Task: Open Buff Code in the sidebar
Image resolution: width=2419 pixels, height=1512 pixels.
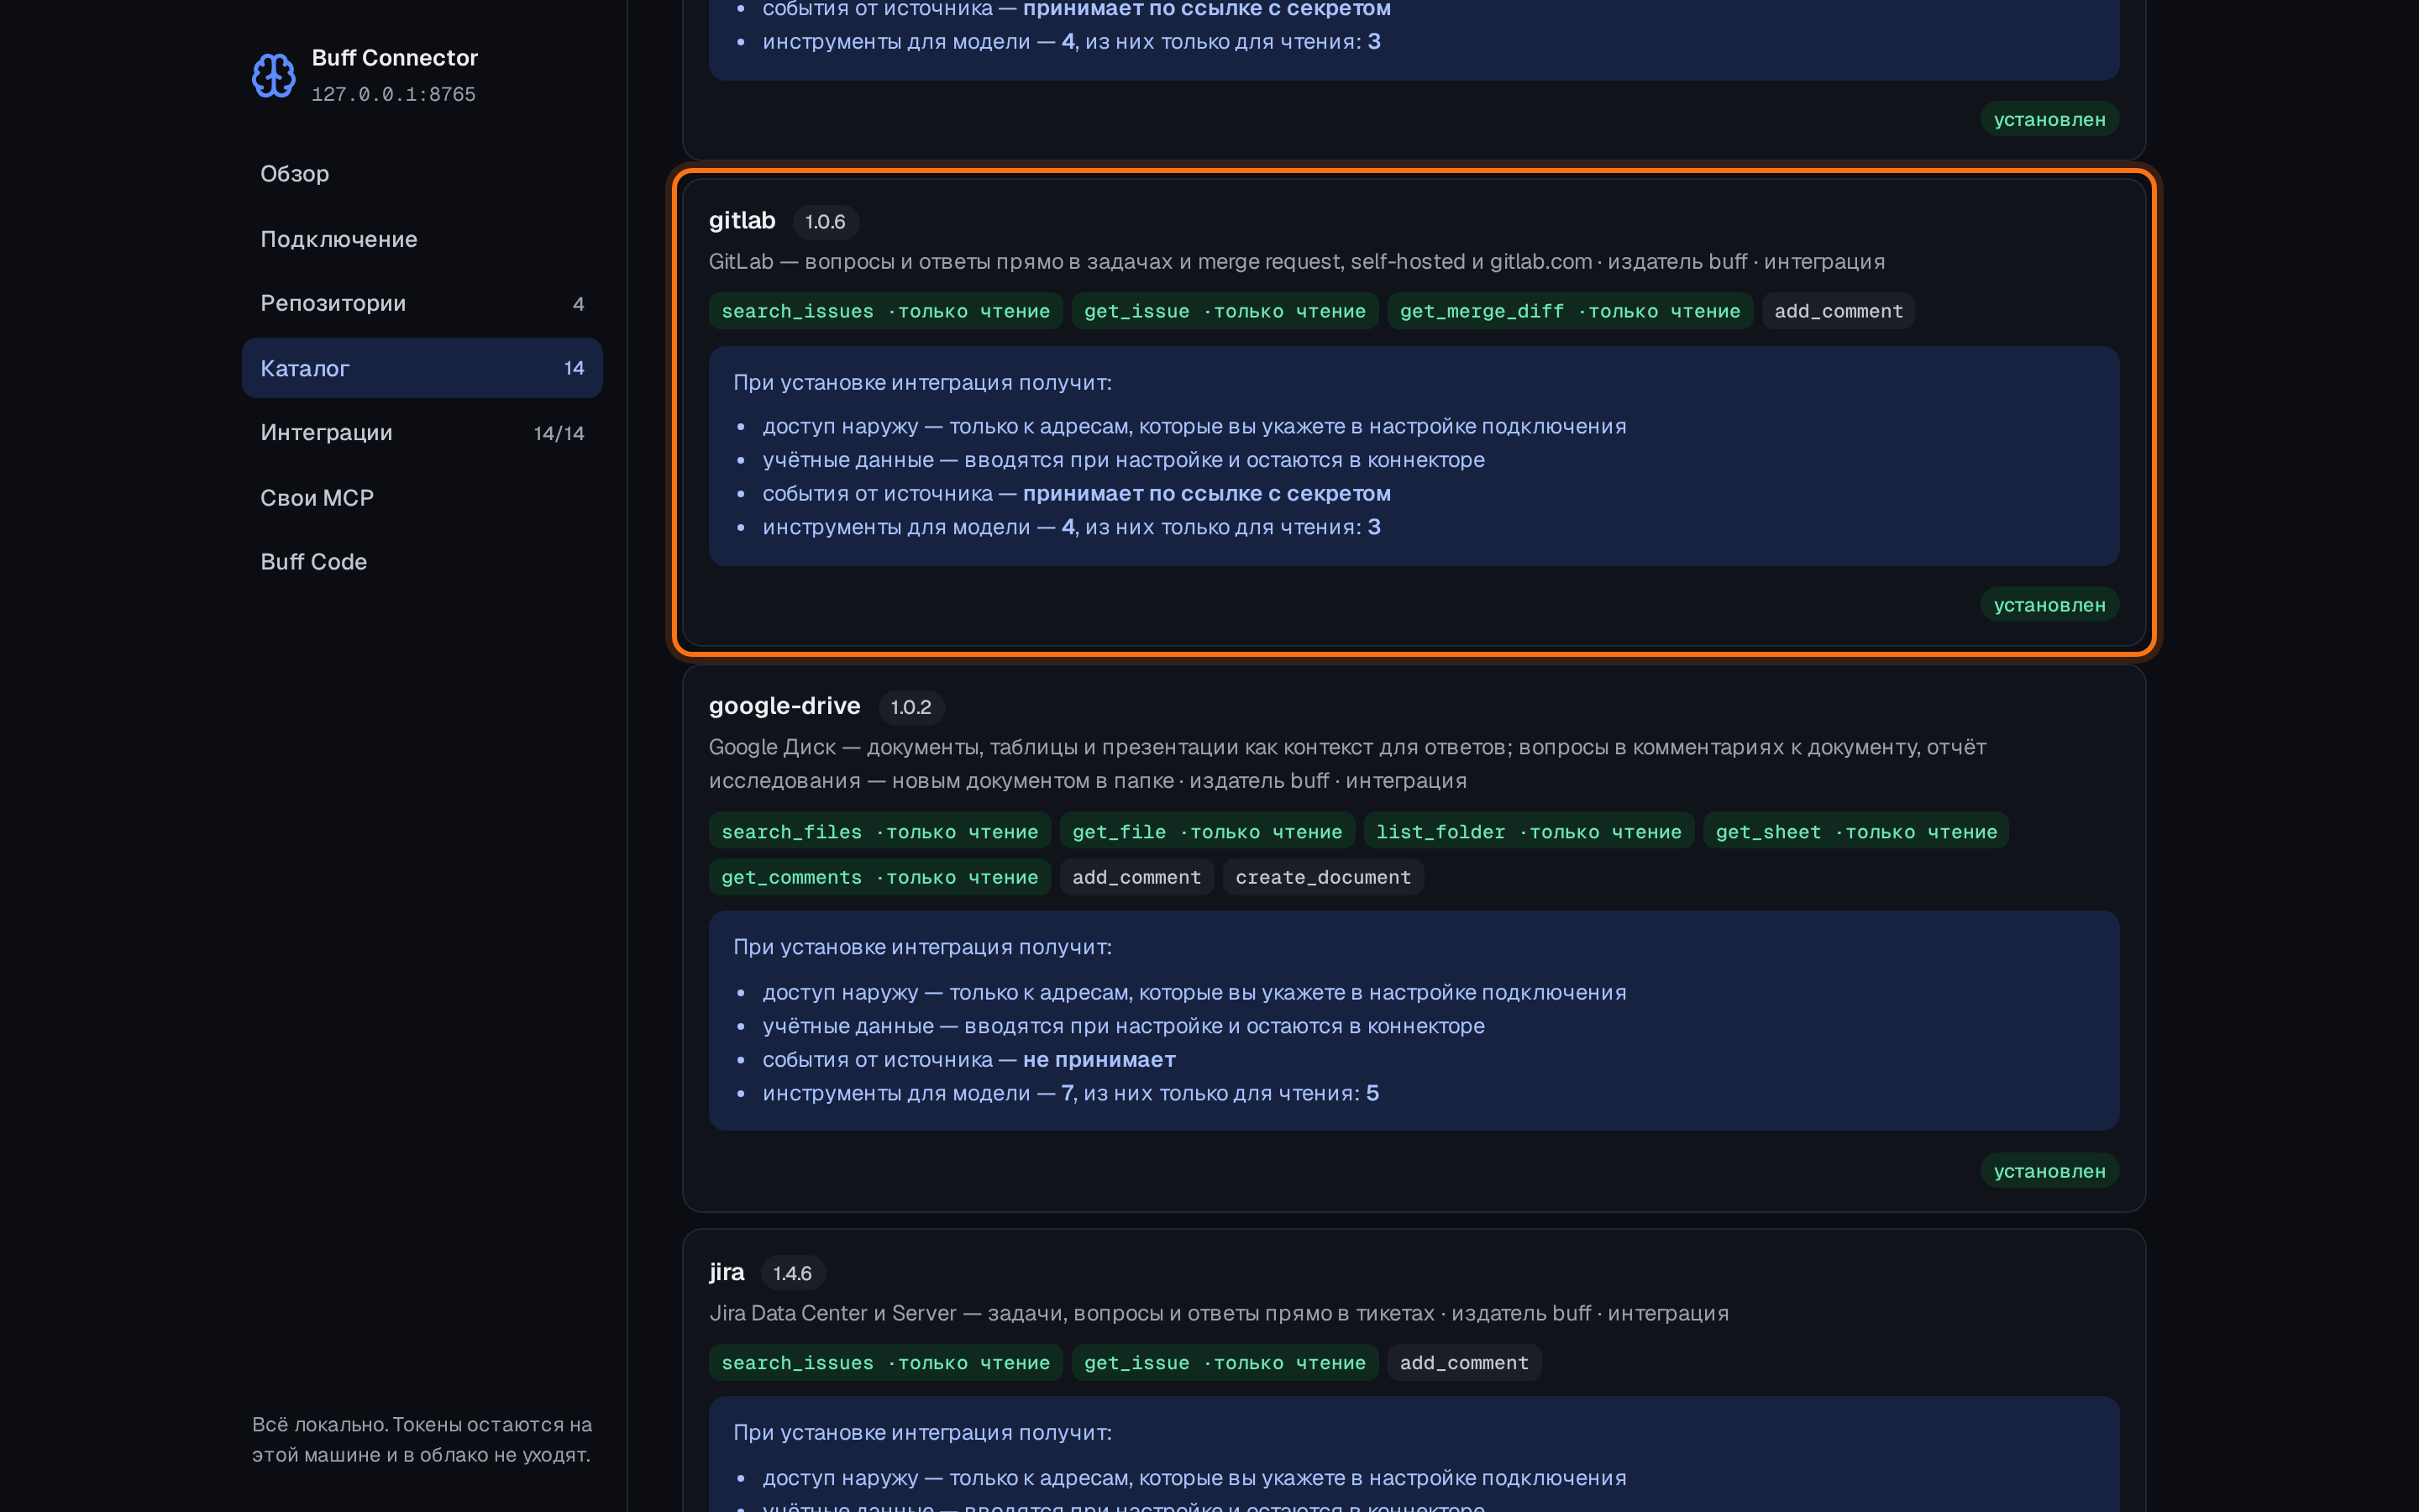Action: [x=422, y=562]
